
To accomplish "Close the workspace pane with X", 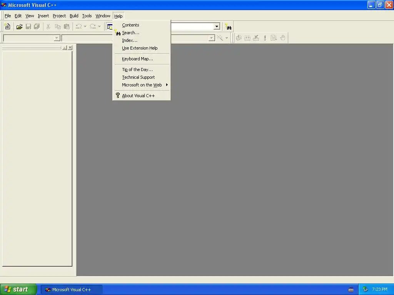I will pyautogui.click(x=70, y=48).
